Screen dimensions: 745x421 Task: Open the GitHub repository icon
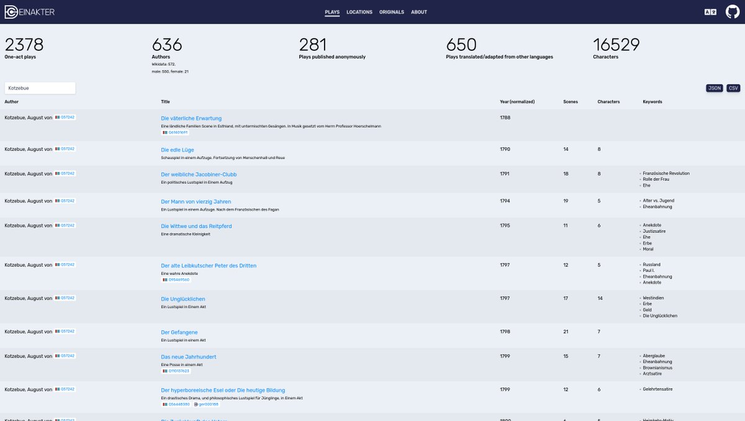733,12
